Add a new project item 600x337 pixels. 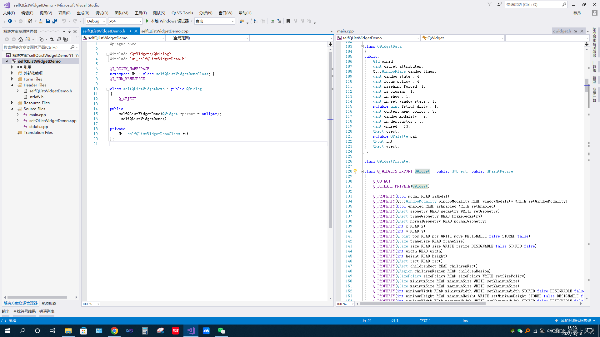click(x=30, y=21)
